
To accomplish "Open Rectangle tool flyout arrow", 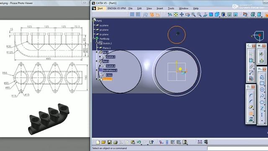I will [265, 86].
